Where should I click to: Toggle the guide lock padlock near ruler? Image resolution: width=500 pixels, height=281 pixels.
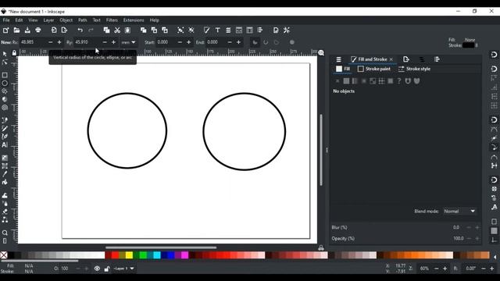[14, 53]
